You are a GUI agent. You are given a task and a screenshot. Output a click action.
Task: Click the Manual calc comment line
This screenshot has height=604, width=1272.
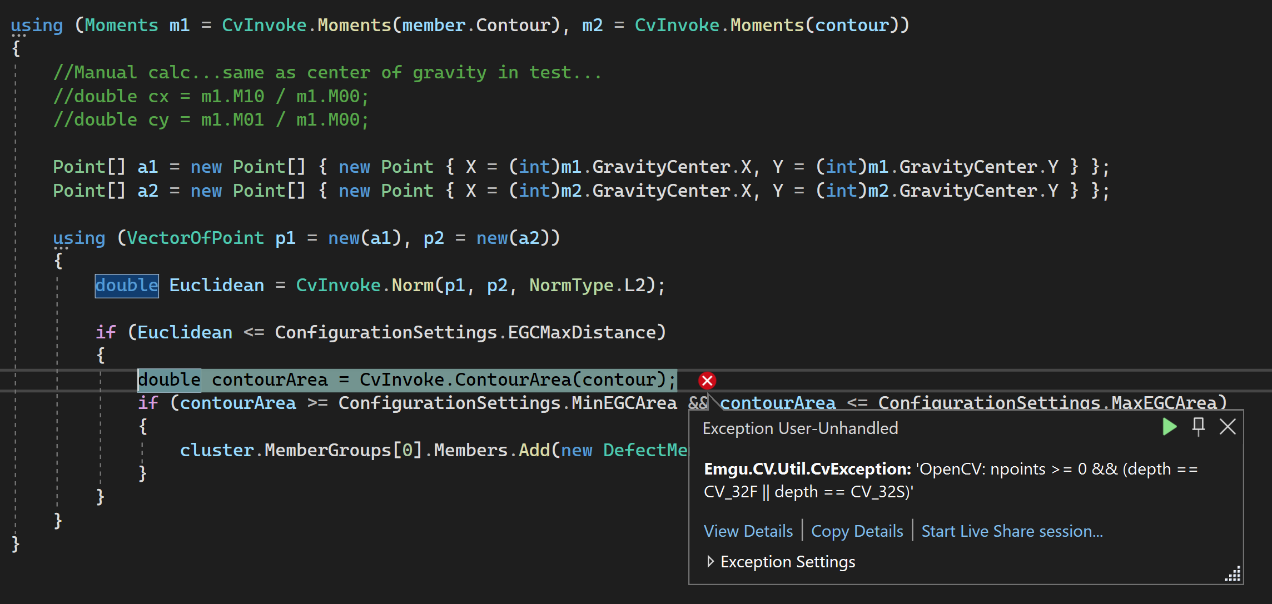(x=328, y=71)
